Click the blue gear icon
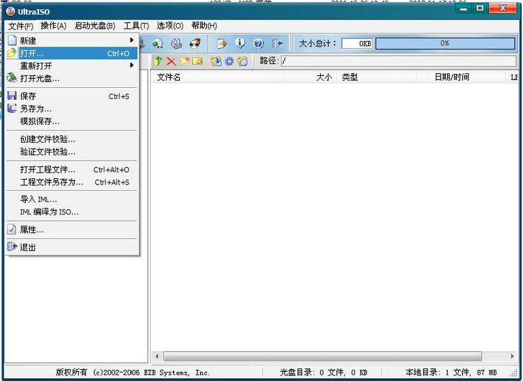This screenshot has width=523, height=381. point(229,61)
